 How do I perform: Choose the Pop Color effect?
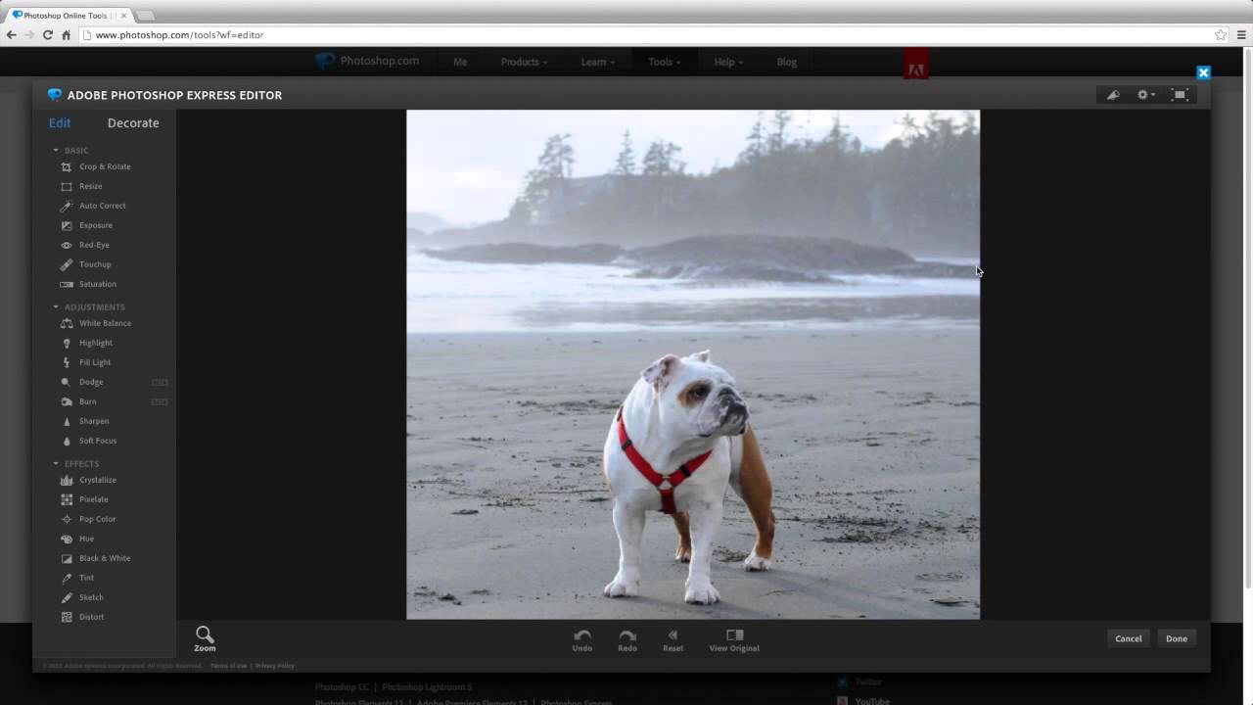88,519
